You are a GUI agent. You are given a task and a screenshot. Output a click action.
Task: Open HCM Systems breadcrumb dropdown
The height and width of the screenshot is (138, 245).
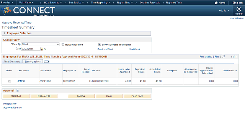[53, 3]
